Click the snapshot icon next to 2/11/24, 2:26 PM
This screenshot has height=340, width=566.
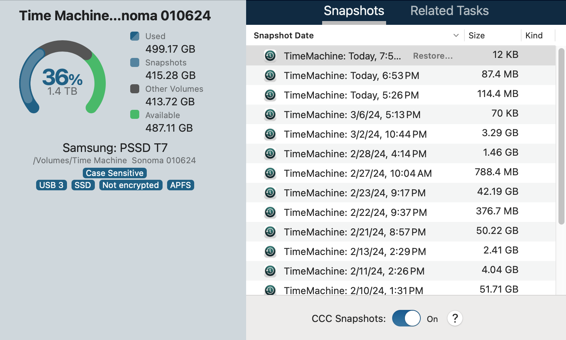[x=270, y=271]
